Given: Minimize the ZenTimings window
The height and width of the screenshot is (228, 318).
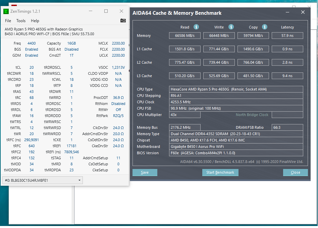Looking at the screenshot, I should (x=91, y=11).
